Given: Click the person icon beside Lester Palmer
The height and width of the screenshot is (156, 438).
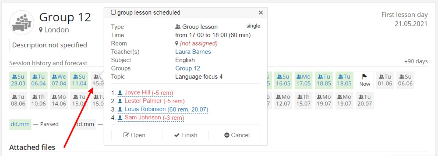Looking at the screenshot, I should pos(120,101).
